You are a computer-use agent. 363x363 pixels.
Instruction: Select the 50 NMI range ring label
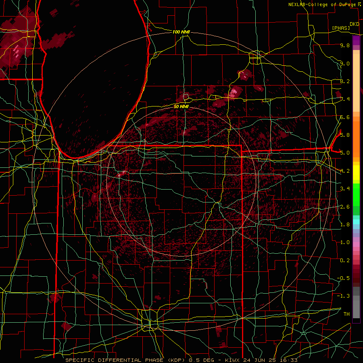click(x=181, y=106)
